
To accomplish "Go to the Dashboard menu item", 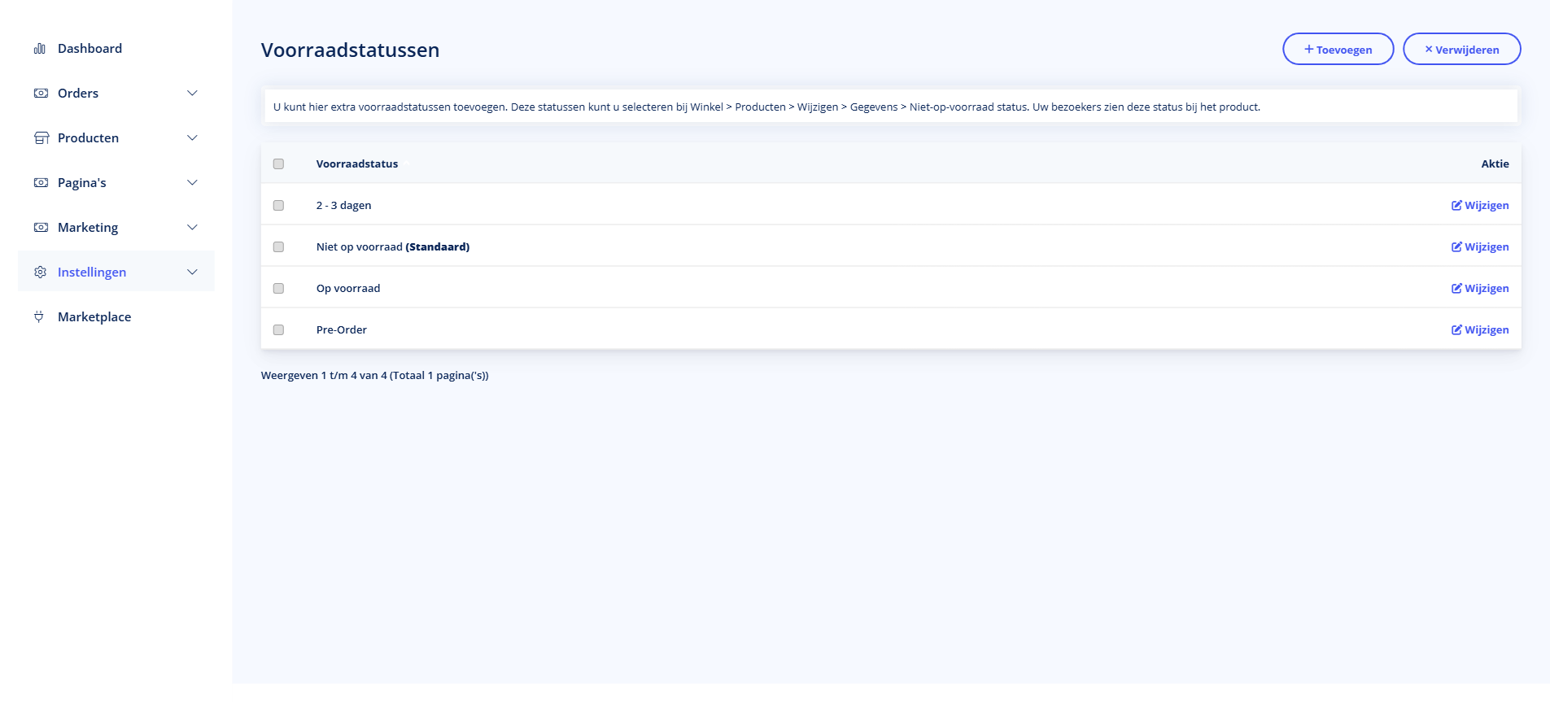I will [x=90, y=49].
